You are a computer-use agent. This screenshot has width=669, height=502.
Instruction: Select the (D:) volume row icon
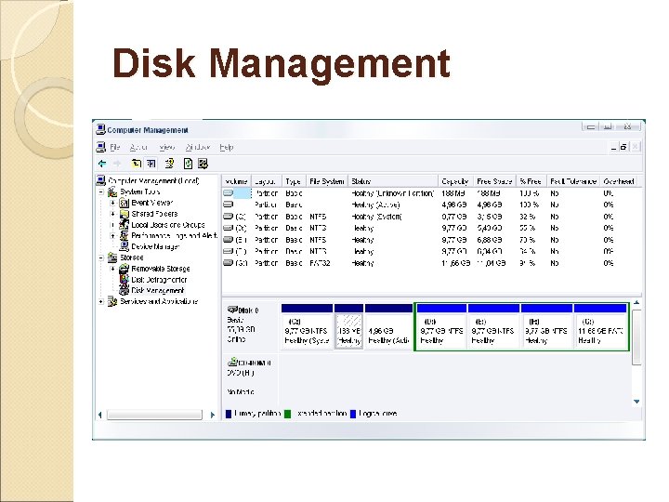click(229, 228)
